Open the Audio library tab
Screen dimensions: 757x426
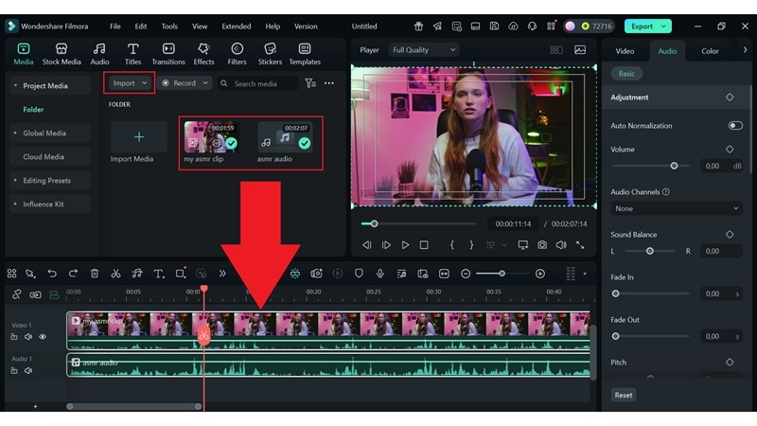point(99,54)
